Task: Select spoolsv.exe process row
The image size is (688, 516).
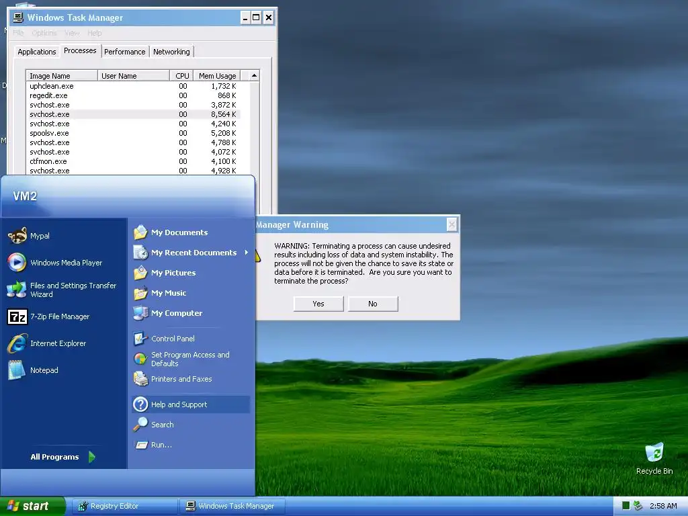Action: tap(133, 133)
